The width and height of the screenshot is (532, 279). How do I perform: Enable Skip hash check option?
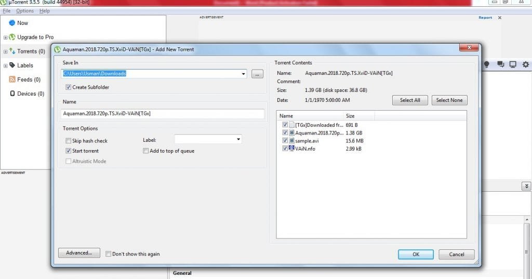(69, 141)
